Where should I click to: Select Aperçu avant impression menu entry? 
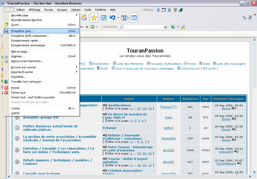pyautogui.click(x=27, y=61)
